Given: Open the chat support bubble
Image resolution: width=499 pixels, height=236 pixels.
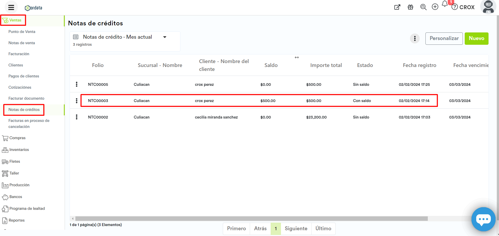Looking at the screenshot, I should point(483,219).
